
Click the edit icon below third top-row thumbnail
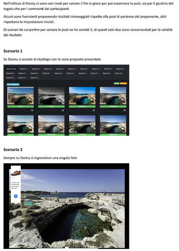coord(93,110)
